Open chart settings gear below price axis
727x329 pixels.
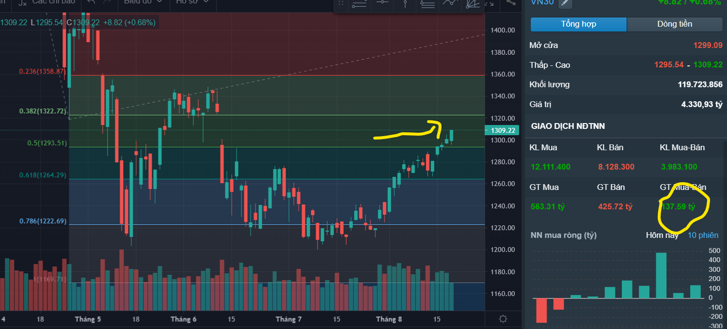click(x=503, y=319)
